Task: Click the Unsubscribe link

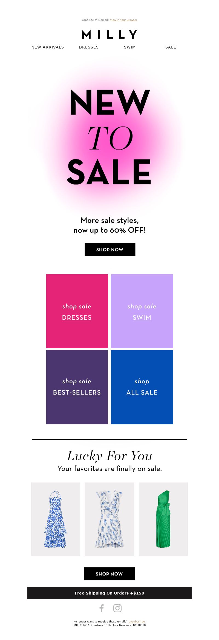Action: [x=137, y=622]
